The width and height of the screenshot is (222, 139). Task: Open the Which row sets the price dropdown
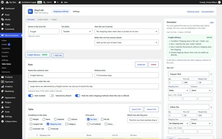click(143, 120)
